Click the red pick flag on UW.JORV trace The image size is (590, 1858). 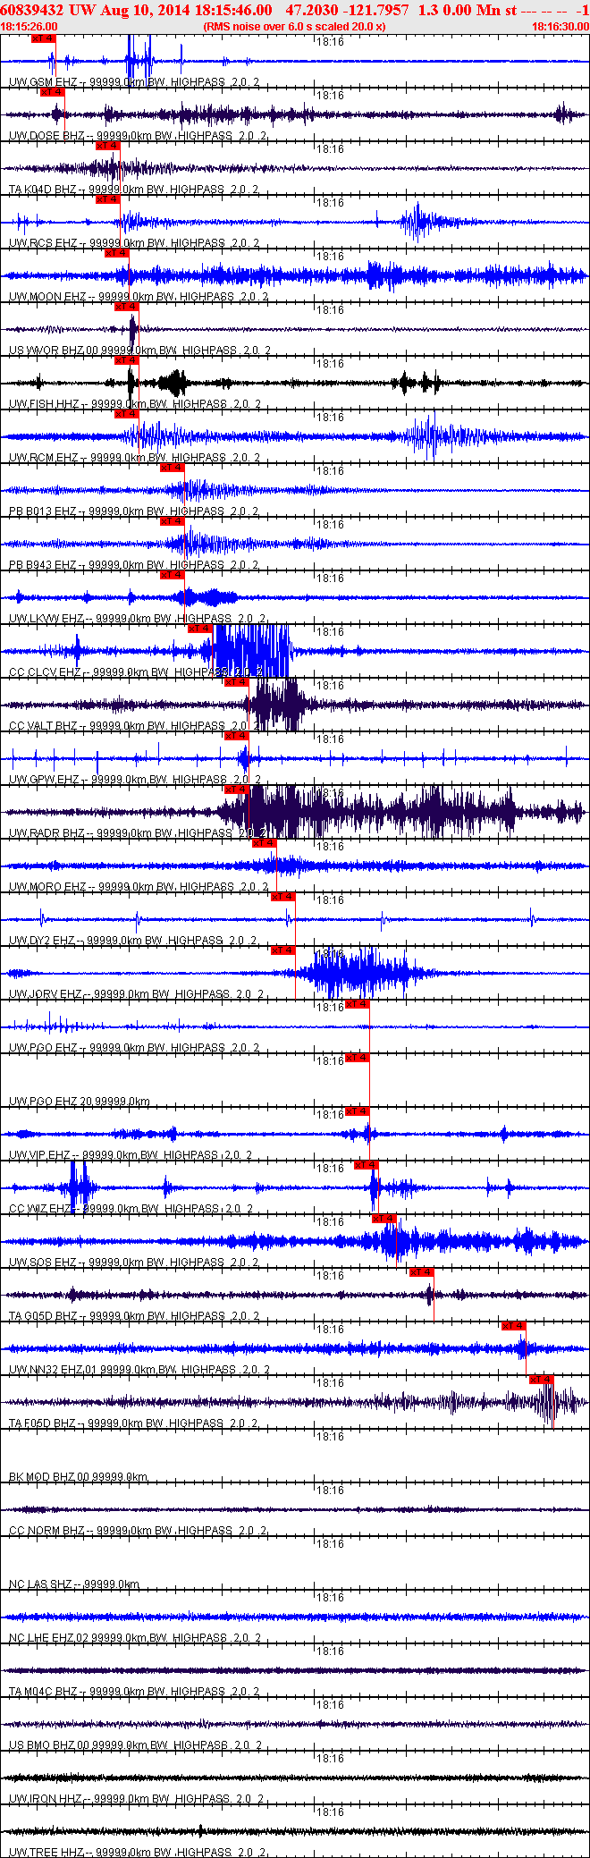pyautogui.click(x=283, y=950)
